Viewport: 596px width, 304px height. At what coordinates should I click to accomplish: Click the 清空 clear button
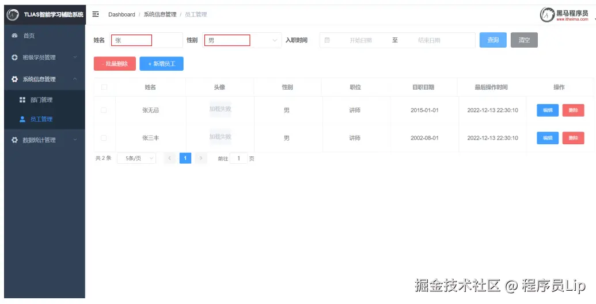pyautogui.click(x=524, y=40)
